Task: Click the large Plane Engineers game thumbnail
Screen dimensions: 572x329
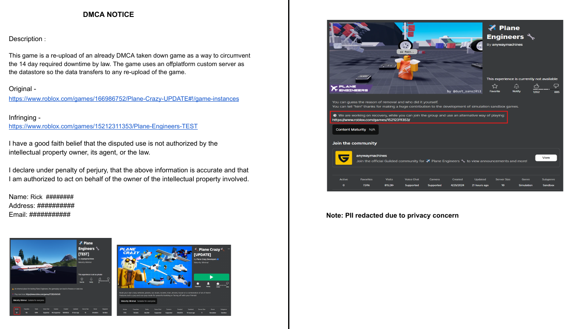Action: click(x=406, y=58)
